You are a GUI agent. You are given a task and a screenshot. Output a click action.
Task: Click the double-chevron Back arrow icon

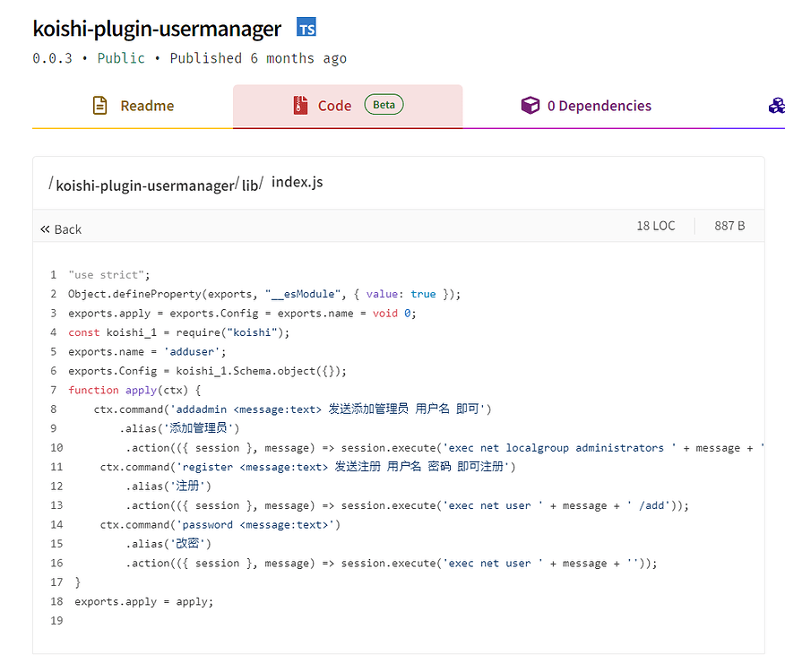45,229
